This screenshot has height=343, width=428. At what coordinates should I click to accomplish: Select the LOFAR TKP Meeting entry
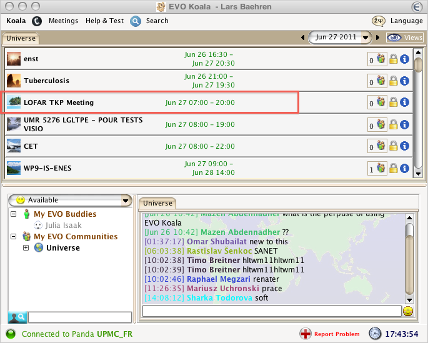209,102
